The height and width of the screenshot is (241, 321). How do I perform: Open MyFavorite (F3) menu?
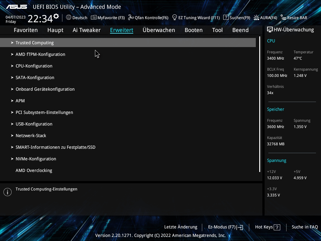[111, 18]
